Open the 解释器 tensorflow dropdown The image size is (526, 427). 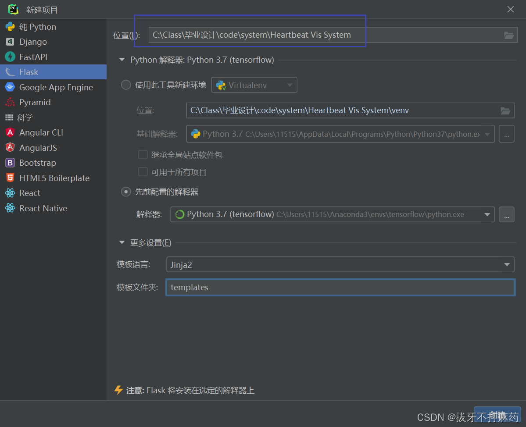point(332,214)
